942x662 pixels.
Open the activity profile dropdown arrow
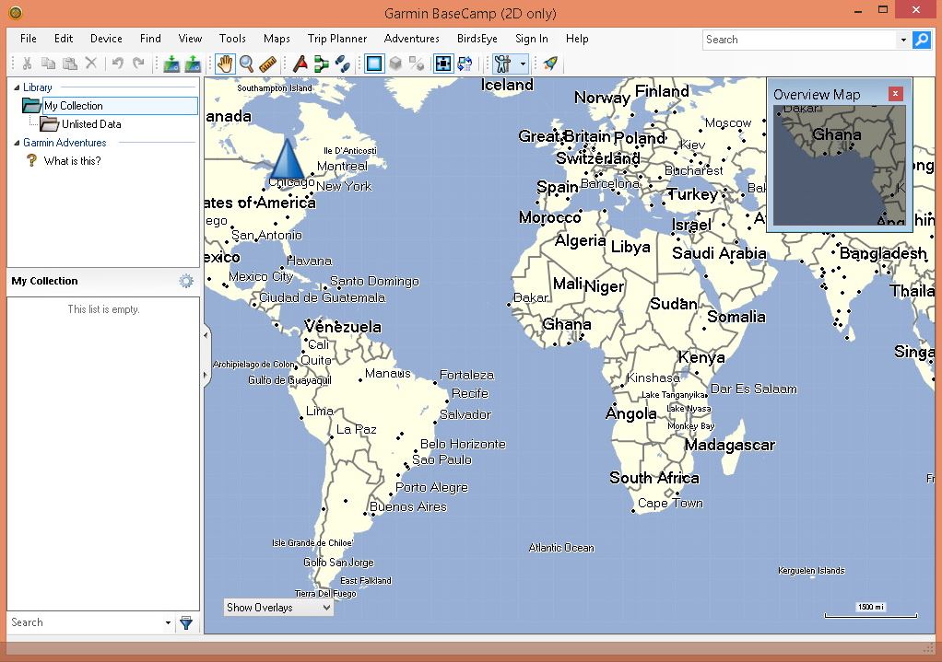tap(523, 64)
